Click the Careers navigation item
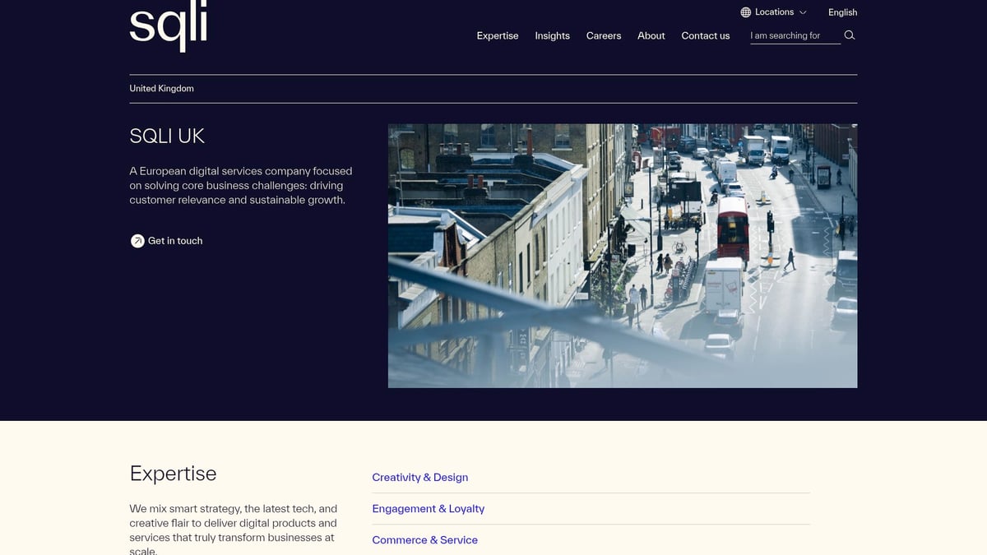 pyautogui.click(x=603, y=35)
